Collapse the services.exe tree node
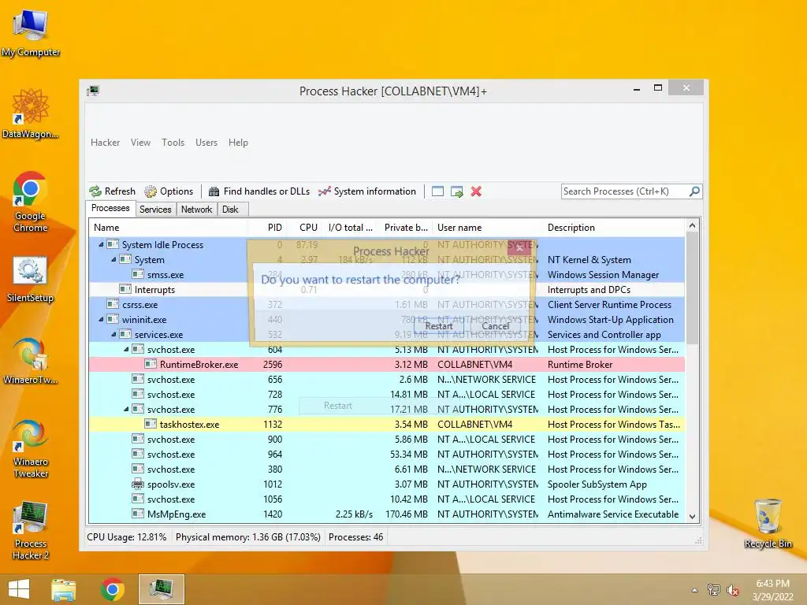 113,334
